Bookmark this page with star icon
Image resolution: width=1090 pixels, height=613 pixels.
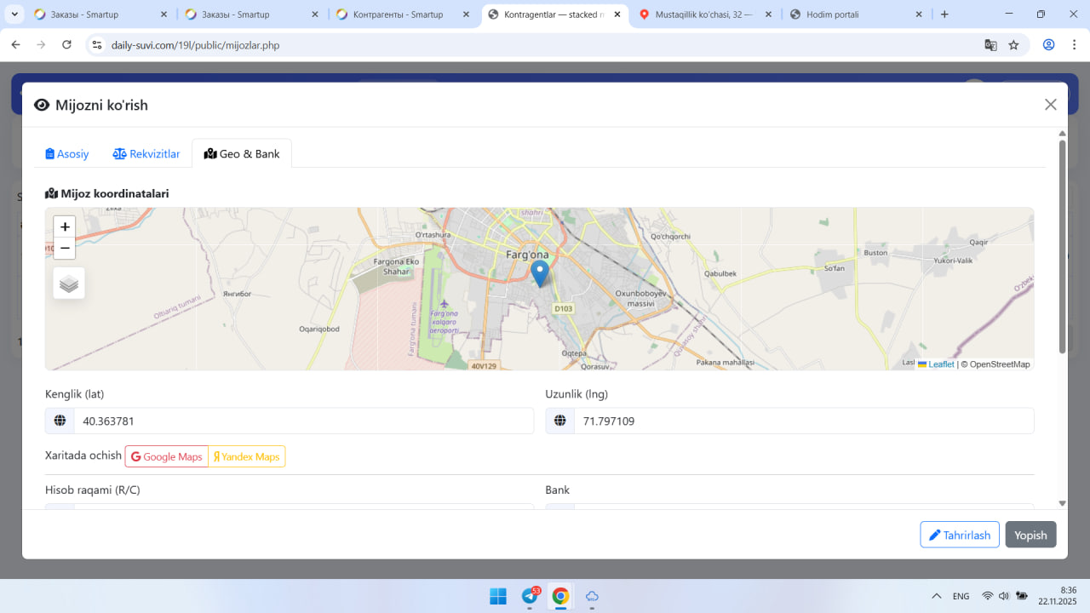[x=1013, y=45]
